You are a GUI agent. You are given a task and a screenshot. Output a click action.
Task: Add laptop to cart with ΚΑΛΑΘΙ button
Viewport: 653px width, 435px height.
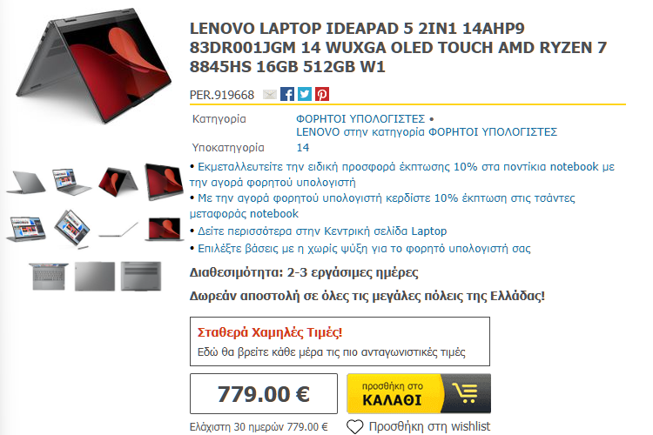pyautogui.click(x=419, y=393)
